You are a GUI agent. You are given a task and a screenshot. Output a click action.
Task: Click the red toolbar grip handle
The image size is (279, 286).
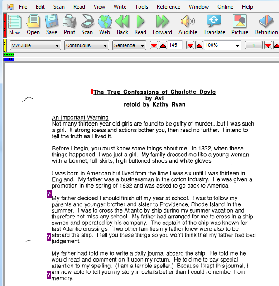pyautogui.click(x=5, y=25)
